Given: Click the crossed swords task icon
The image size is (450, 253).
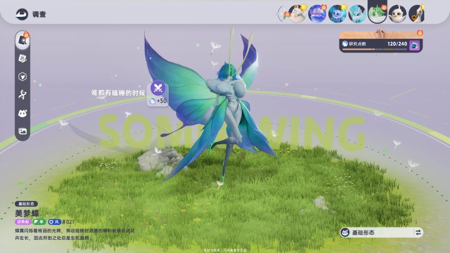Looking at the screenshot, I should tap(158, 88).
